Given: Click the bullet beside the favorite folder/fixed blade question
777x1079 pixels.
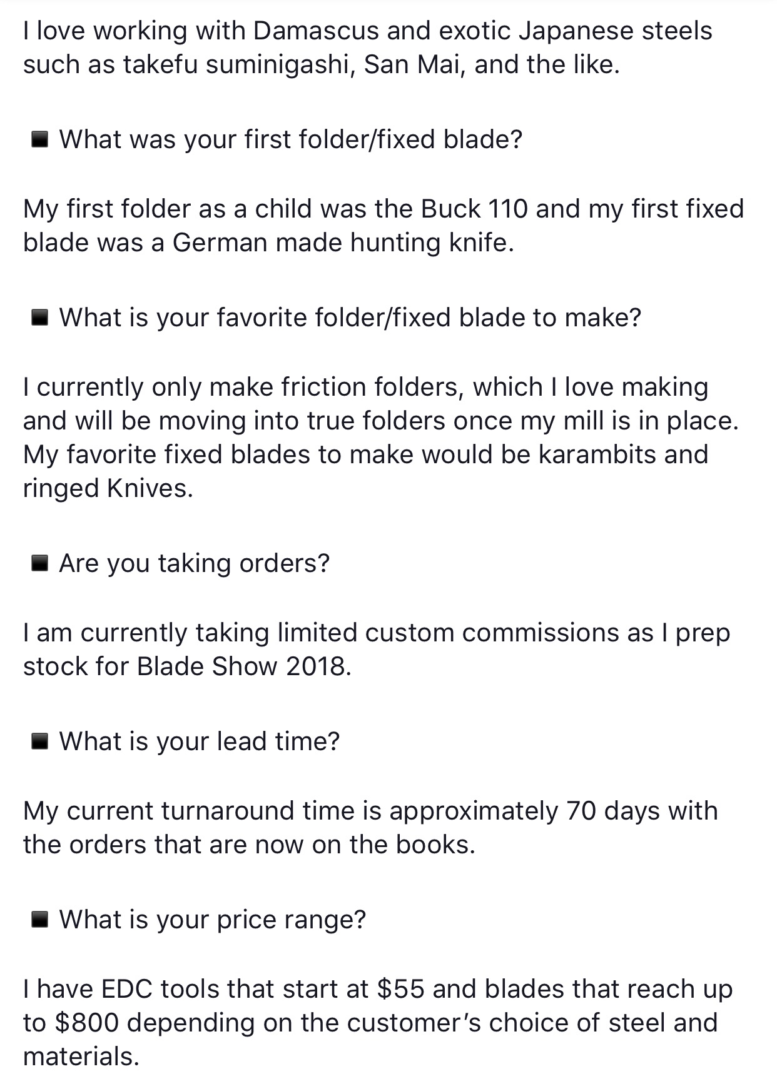Looking at the screenshot, I should click(40, 319).
